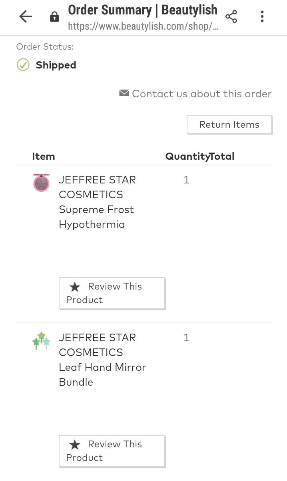
Task: Review the Supreme Frost Hypothermia product
Action: coord(112,293)
